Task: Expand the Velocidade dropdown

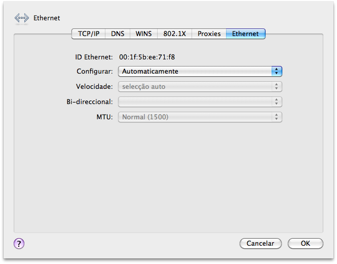Action: tap(200, 87)
